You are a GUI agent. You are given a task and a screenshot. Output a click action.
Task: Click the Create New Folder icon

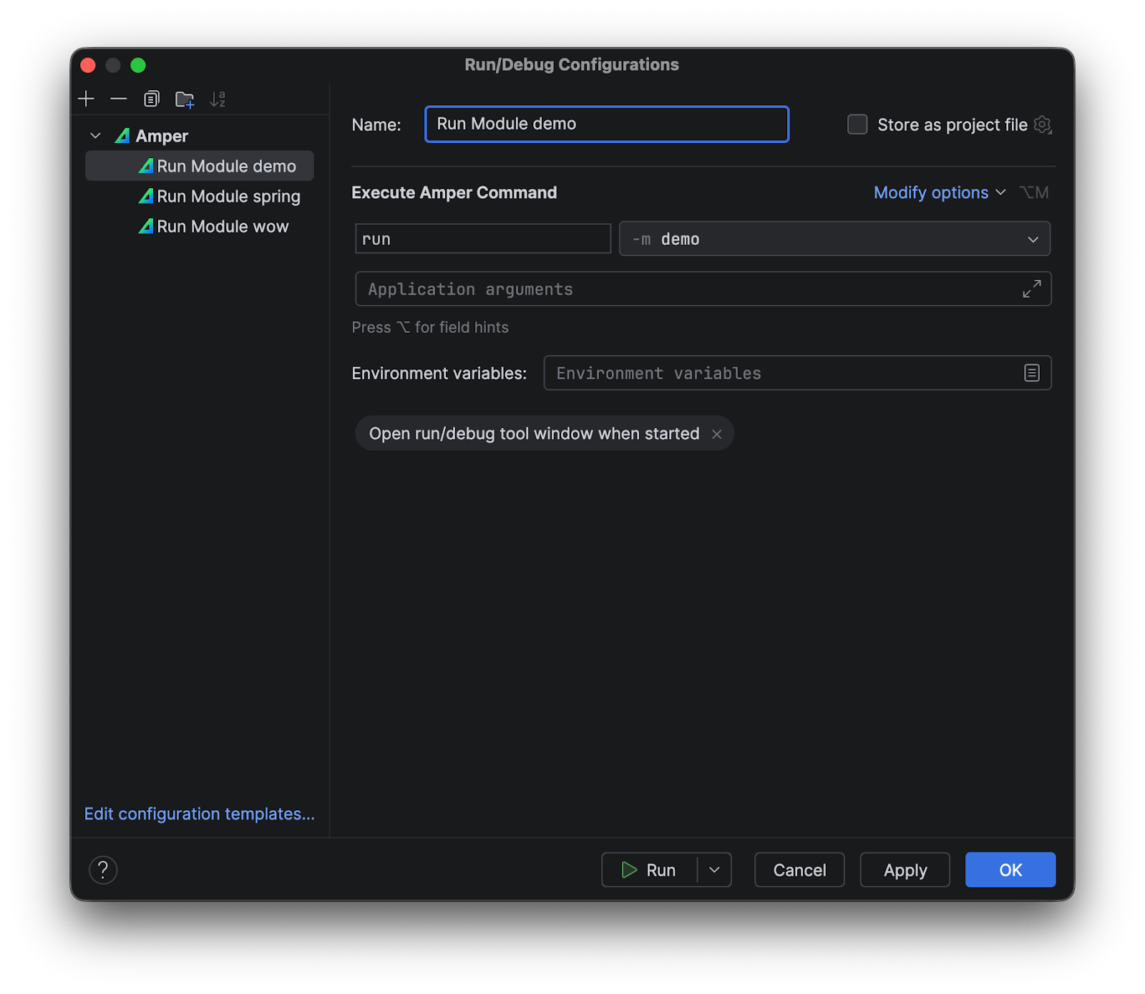click(x=185, y=99)
